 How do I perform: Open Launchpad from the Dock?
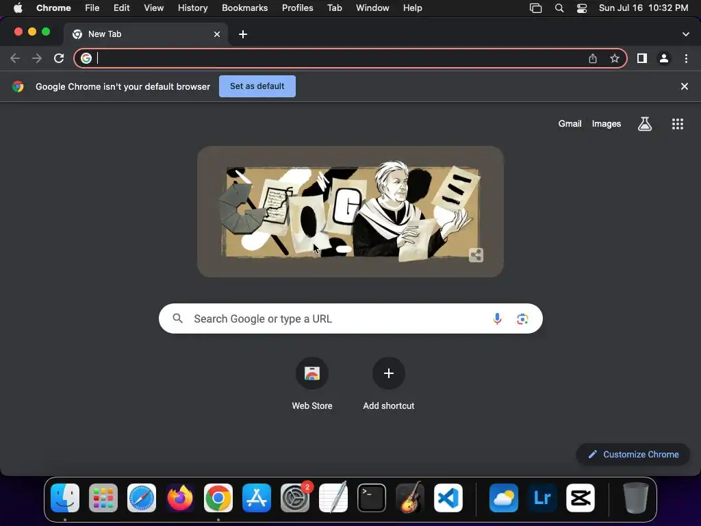[x=103, y=498]
